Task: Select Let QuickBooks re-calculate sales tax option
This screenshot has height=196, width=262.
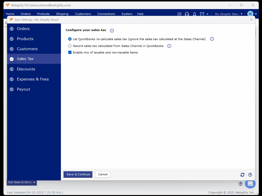Action: tap(70, 39)
